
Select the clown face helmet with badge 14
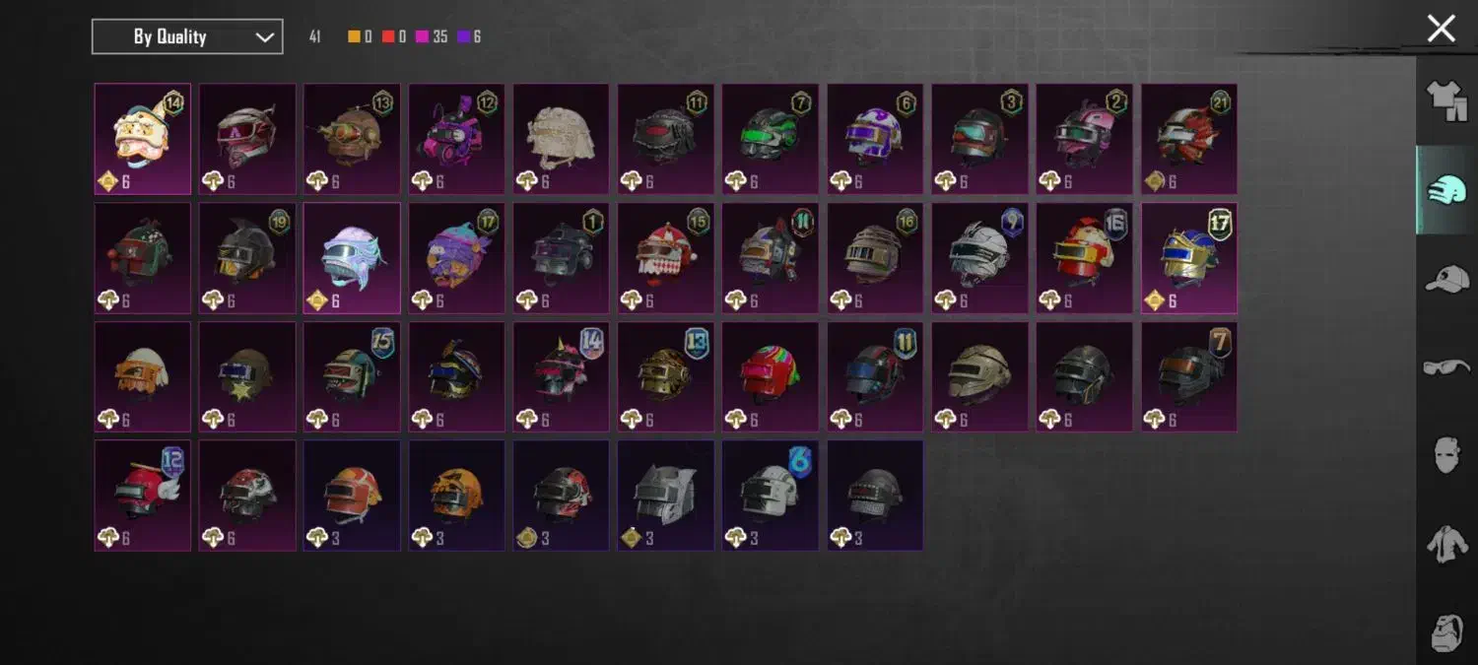[143, 139]
